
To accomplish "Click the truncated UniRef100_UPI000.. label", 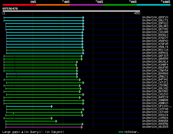I will pyautogui.click(x=157, y=106).
